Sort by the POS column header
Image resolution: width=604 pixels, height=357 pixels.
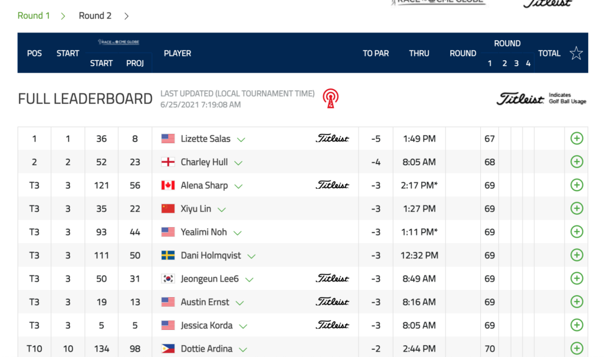pyautogui.click(x=34, y=53)
